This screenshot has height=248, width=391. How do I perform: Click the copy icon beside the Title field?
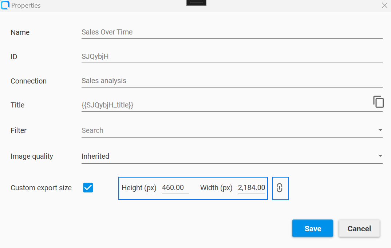pos(379,102)
